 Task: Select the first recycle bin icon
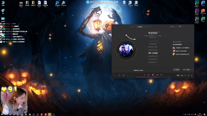tap(124, 3)
